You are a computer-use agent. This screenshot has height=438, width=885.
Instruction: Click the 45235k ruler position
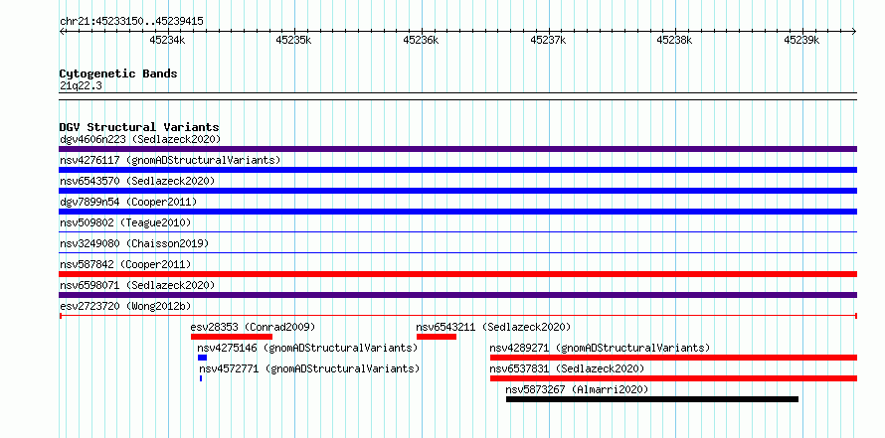293,40
